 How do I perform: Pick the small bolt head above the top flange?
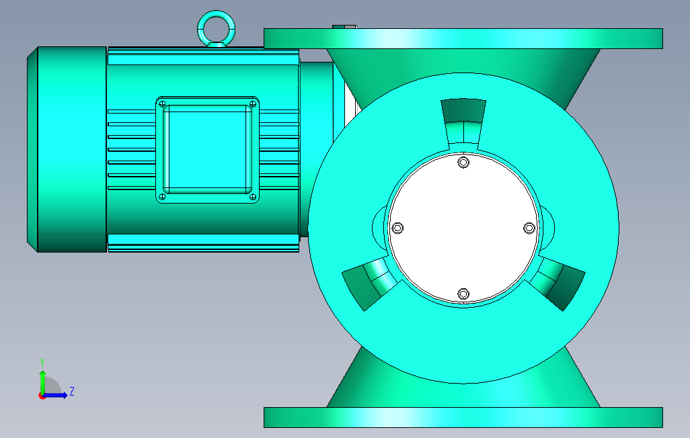coord(344,26)
